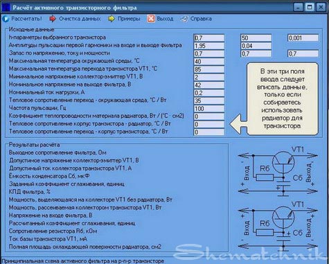Click the Справка help icon
The height and width of the screenshot is (264, 329).
(184, 19)
